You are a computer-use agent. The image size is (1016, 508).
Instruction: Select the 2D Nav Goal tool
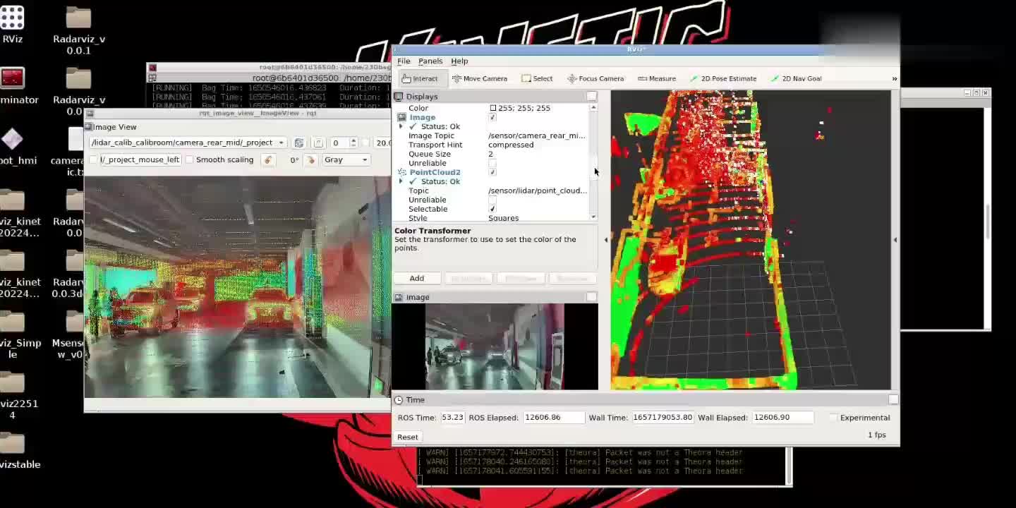tap(796, 78)
